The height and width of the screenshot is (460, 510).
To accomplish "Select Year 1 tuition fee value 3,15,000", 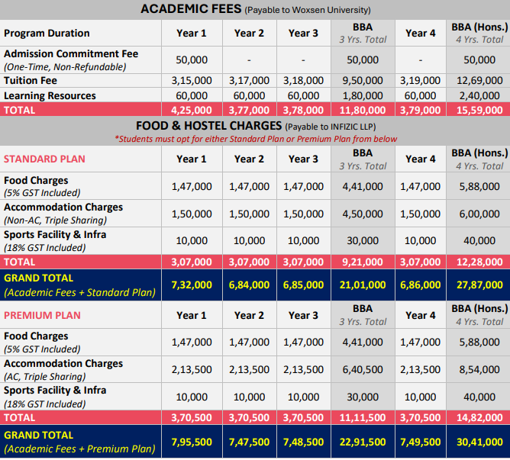I will point(191,80).
